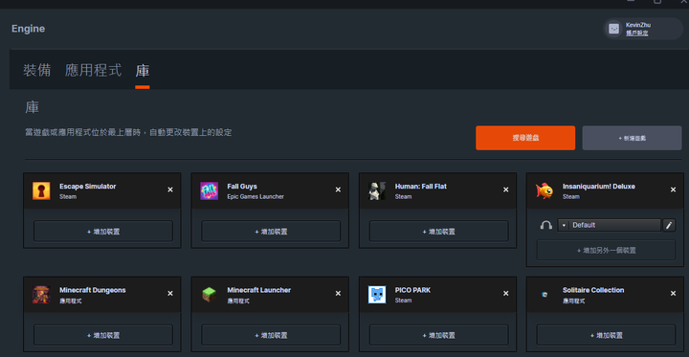Select the 庫 tab
The height and width of the screenshot is (357, 689).
point(143,70)
